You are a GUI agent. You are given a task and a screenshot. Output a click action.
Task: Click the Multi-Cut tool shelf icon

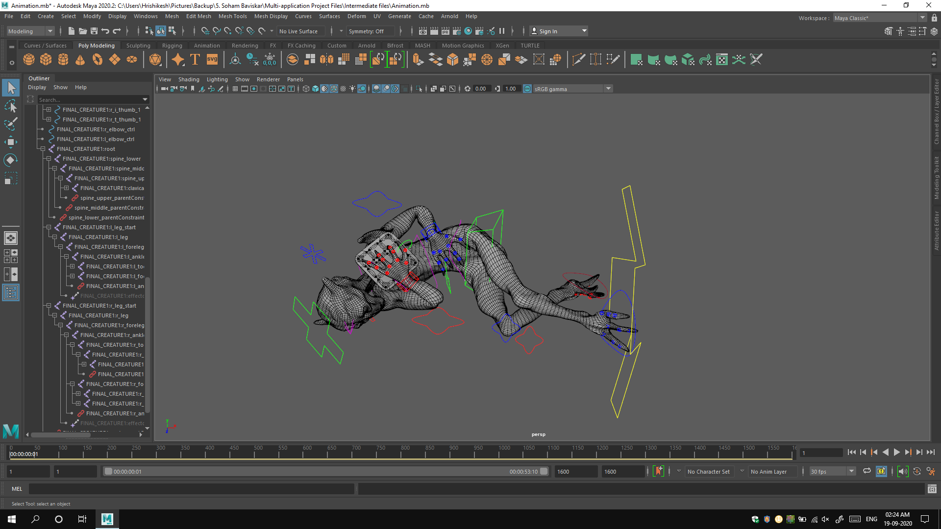coord(579,60)
